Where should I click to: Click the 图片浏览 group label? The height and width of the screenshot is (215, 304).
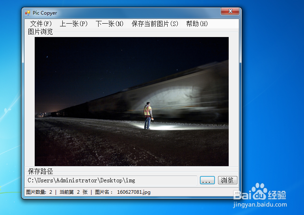[40, 32]
